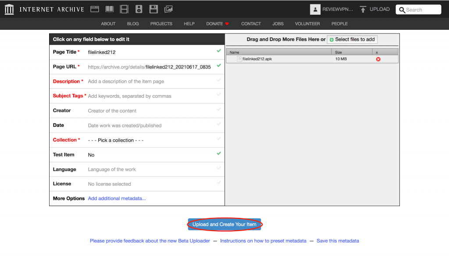Click Add additional metadata link
This screenshot has width=449, height=267.
[x=117, y=198]
